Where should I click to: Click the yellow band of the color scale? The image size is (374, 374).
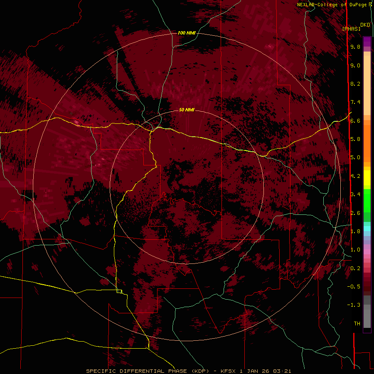pyautogui.click(x=367, y=178)
